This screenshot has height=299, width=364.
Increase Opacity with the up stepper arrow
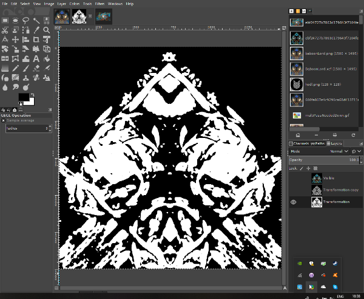click(x=361, y=158)
